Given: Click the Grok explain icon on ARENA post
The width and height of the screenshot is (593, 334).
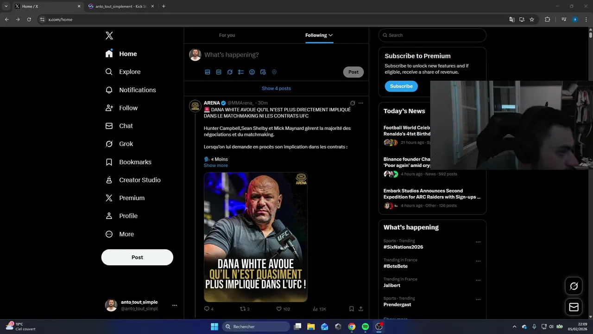Looking at the screenshot, I should 353,103.
